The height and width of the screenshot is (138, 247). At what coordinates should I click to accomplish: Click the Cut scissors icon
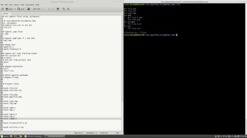(49, 9)
